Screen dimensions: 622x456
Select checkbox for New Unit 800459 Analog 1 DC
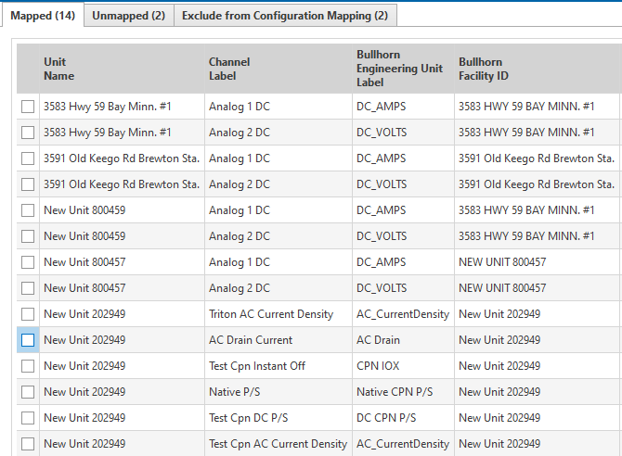point(28,210)
